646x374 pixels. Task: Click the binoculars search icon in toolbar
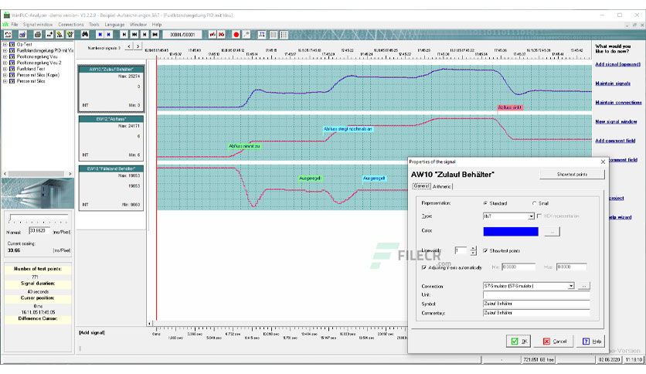click(85, 35)
